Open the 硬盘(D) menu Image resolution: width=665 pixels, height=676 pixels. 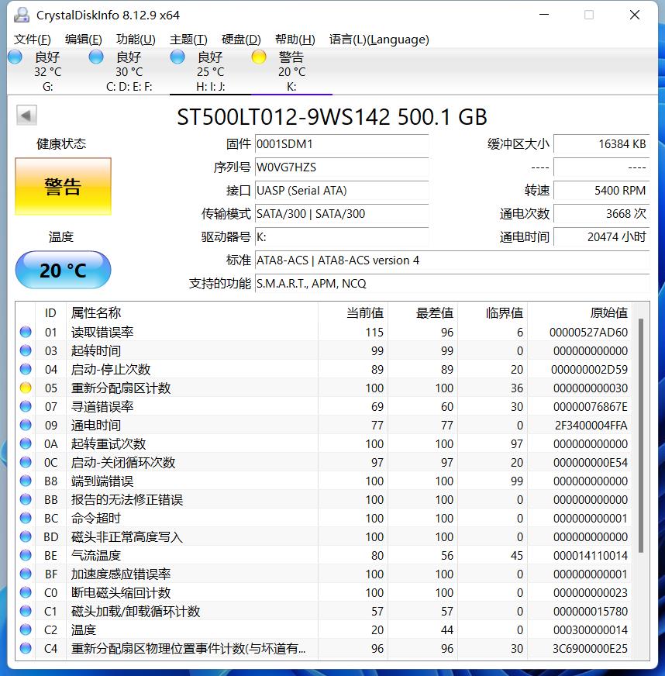(x=241, y=40)
